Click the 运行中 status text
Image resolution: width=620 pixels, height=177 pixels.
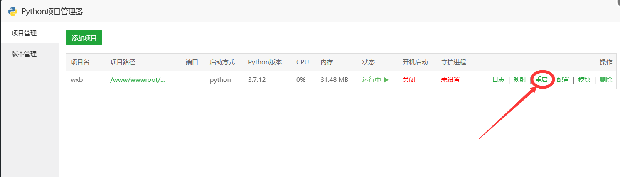tap(372, 80)
